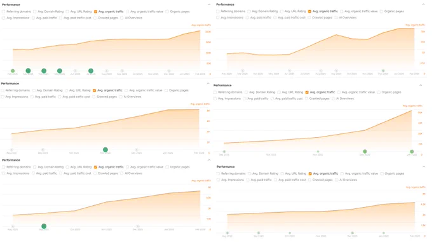Uncheck Avg. organic traffic in top-left panel

(x=95, y=11)
